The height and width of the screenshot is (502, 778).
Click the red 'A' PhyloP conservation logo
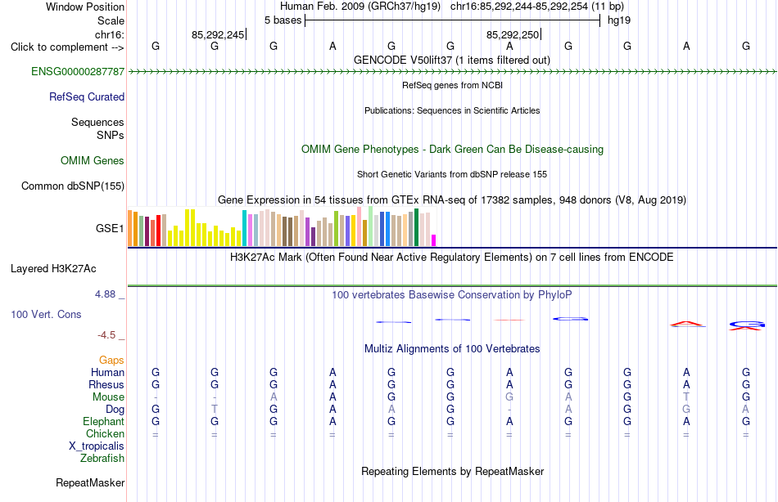(x=687, y=324)
